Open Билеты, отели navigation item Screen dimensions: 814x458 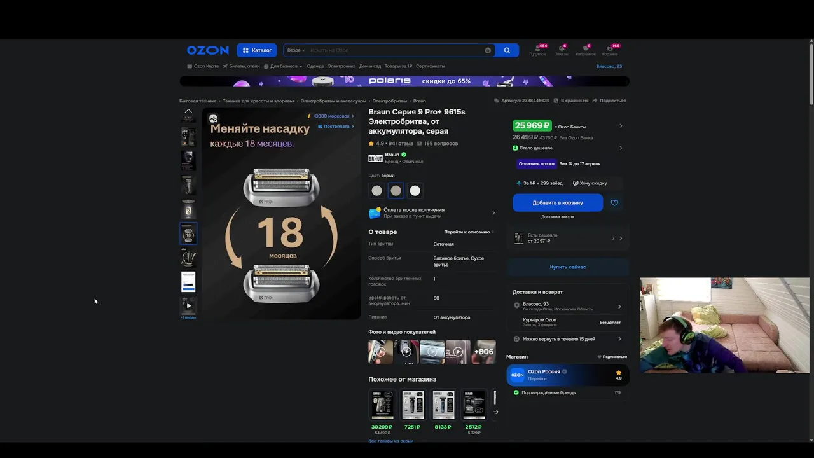241,66
